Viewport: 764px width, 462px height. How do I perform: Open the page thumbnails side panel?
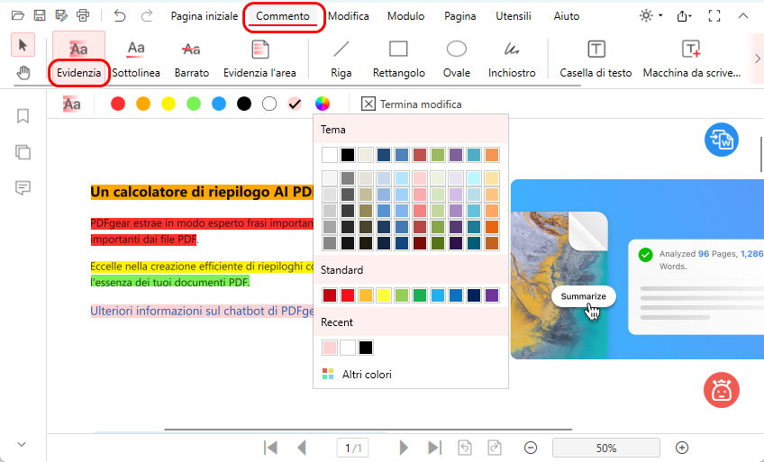23,152
